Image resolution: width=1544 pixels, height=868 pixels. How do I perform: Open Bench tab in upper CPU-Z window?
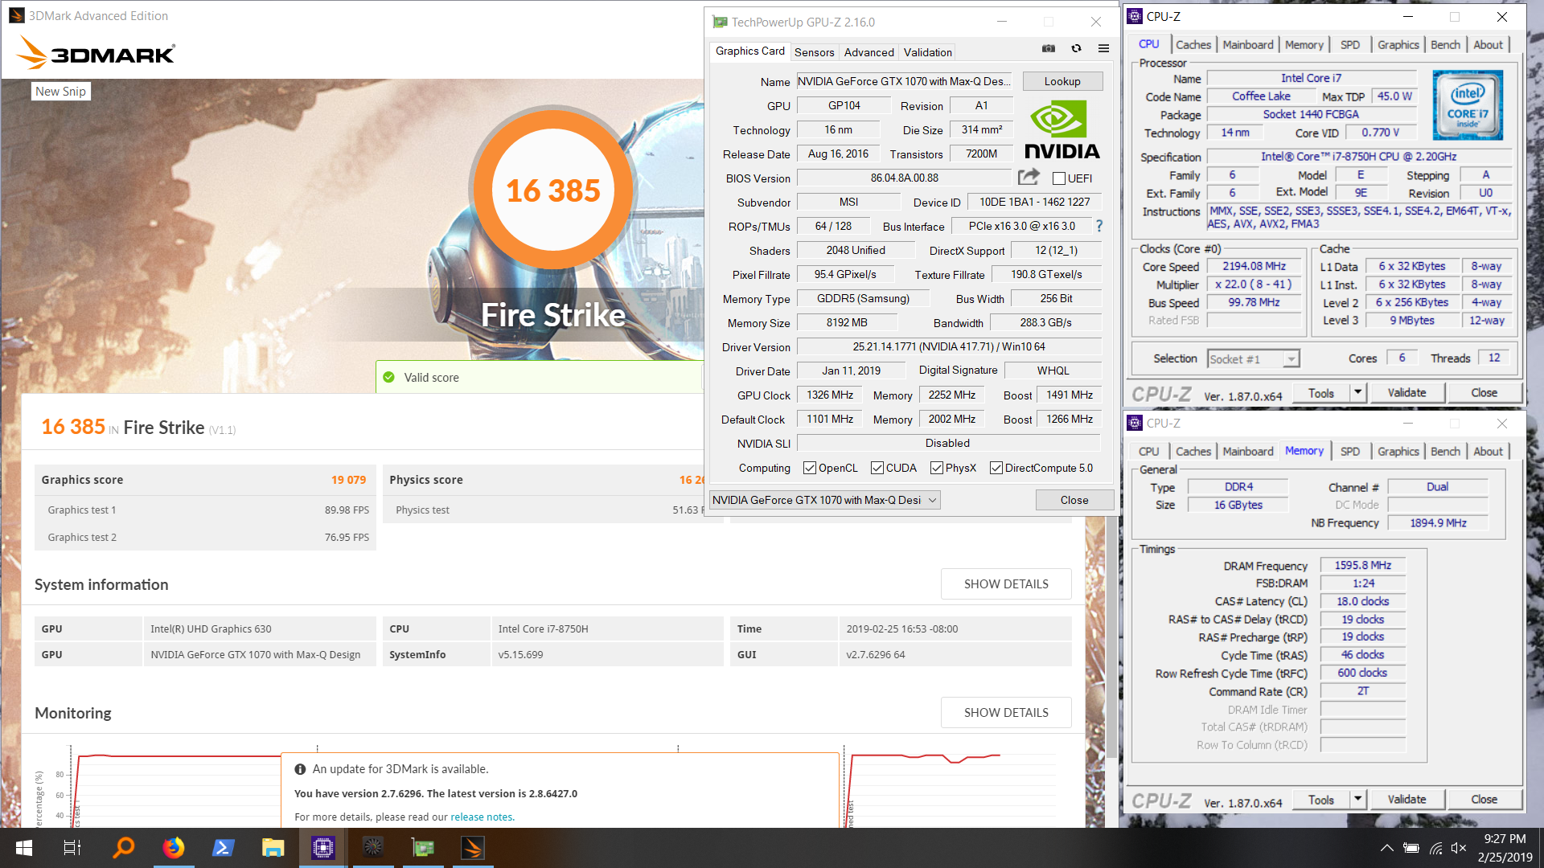pyautogui.click(x=1445, y=45)
